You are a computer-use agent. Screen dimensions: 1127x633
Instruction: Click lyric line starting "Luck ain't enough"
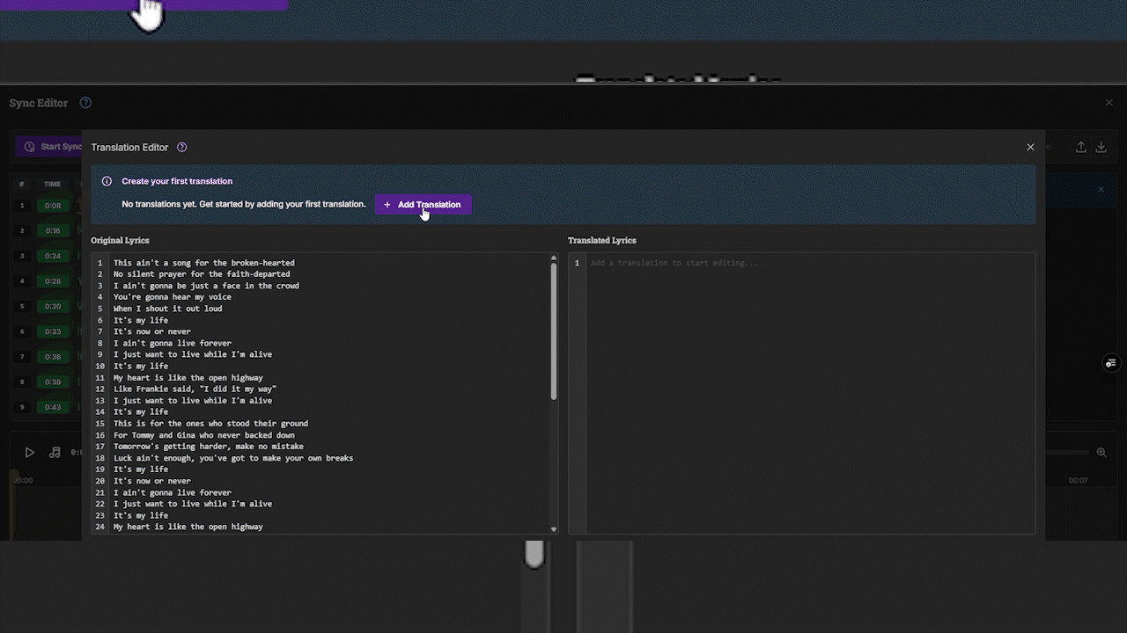[233, 458]
